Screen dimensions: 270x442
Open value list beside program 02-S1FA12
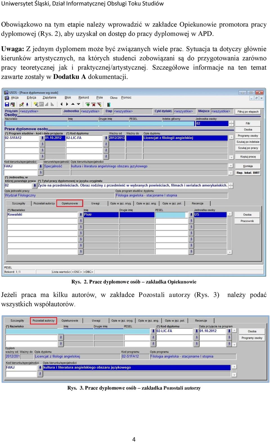pos(42,138)
